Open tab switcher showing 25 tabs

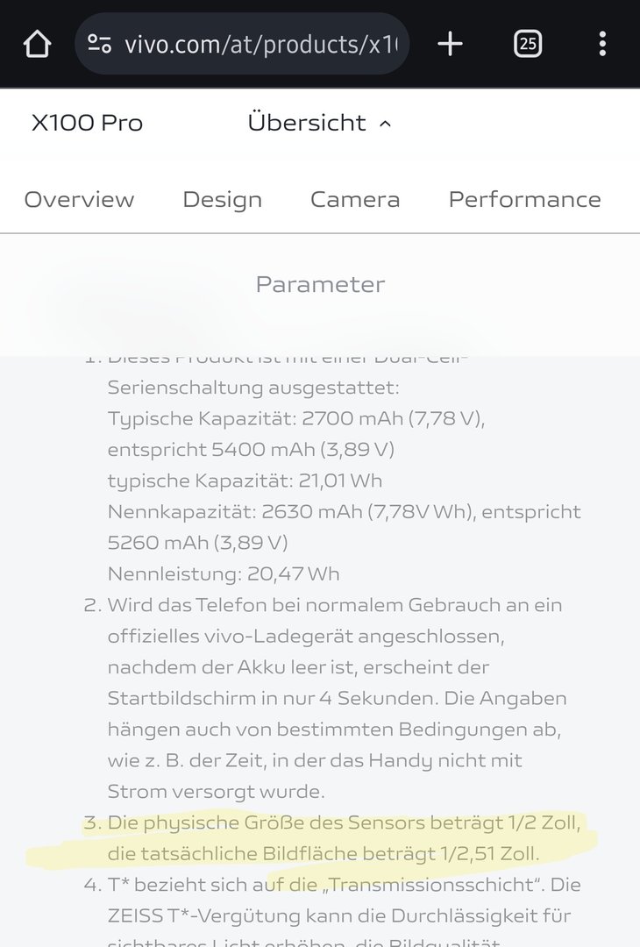pyautogui.click(x=527, y=44)
